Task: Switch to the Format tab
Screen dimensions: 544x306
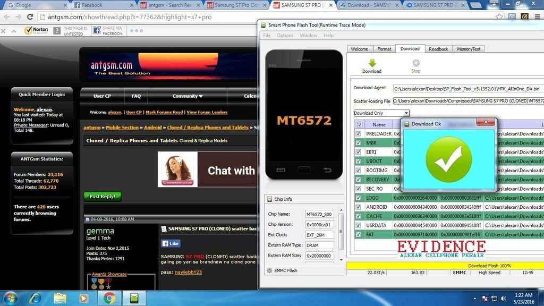Action: (x=385, y=49)
